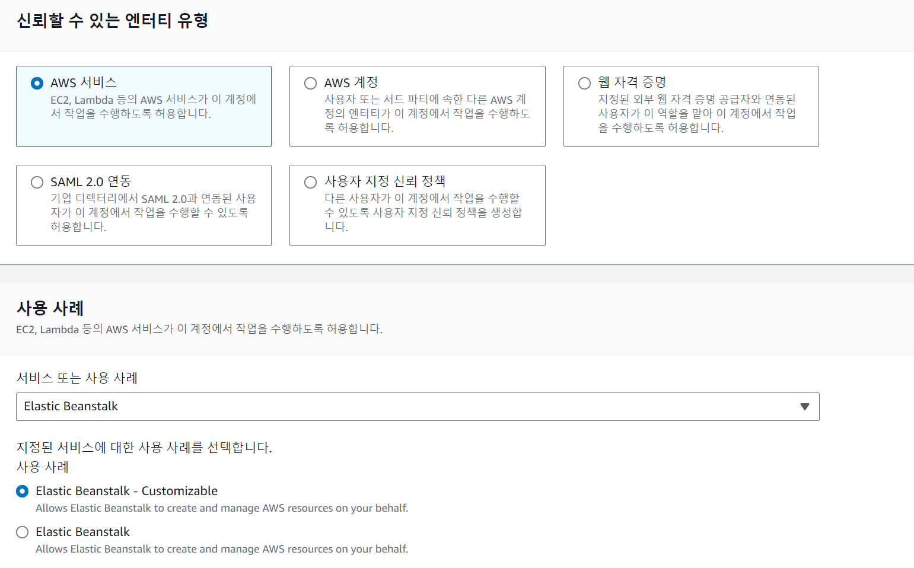Click the subtitle under 사용 사례 heading
Viewport: 914px width, 568px height.
(199, 329)
